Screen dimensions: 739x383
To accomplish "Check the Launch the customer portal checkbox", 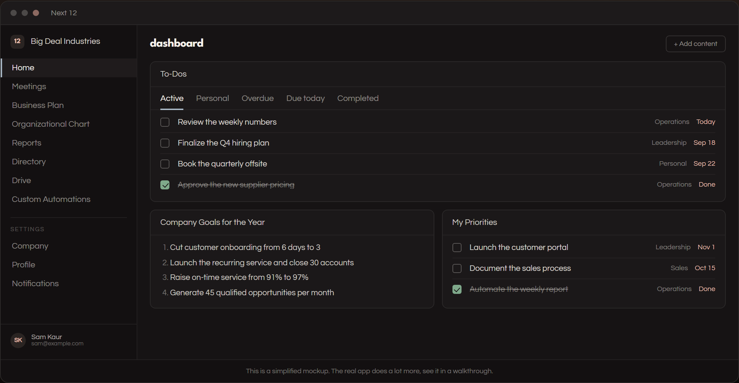I will [x=457, y=248].
